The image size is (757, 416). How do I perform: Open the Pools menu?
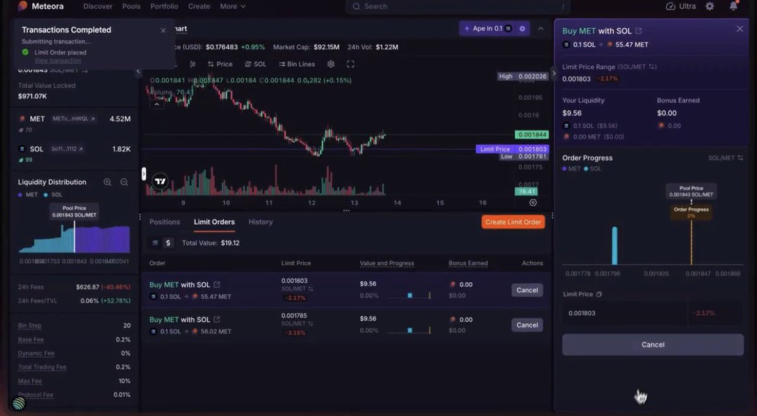(x=131, y=6)
